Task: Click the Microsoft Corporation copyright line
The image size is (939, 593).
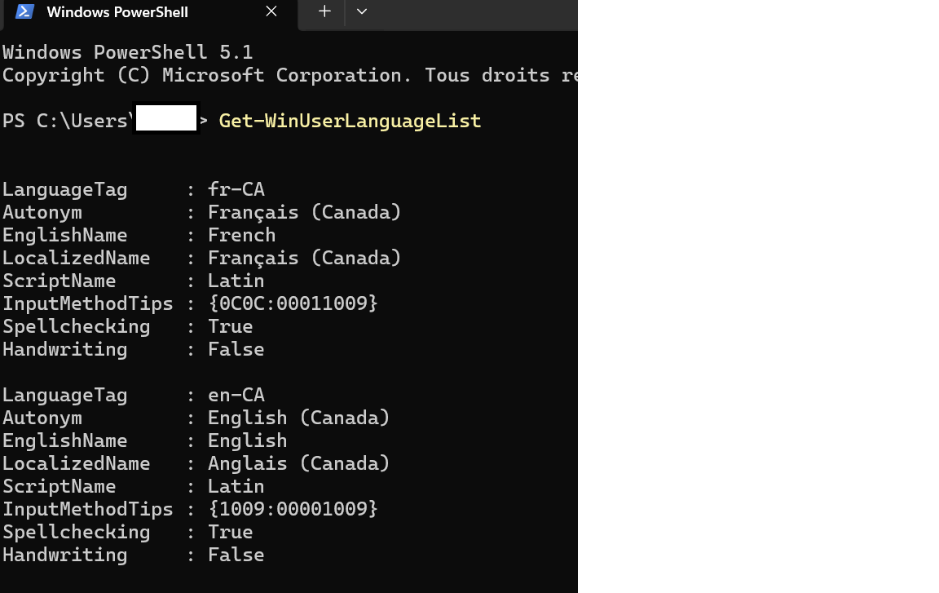Action: click(290, 76)
